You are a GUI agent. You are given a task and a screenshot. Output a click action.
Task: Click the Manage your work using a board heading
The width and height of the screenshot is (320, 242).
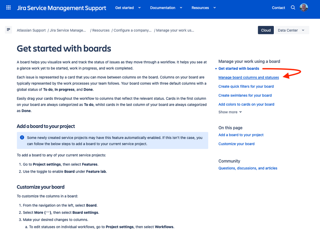(x=249, y=61)
